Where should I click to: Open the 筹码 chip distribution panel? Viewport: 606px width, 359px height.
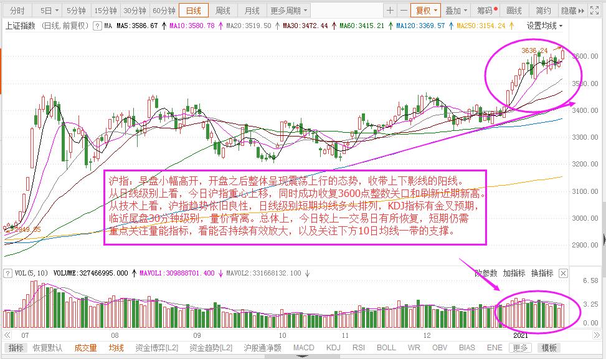[486, 11]
